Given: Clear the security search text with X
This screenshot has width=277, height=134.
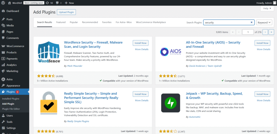Looking at the screenshot, I should [252, 22].
